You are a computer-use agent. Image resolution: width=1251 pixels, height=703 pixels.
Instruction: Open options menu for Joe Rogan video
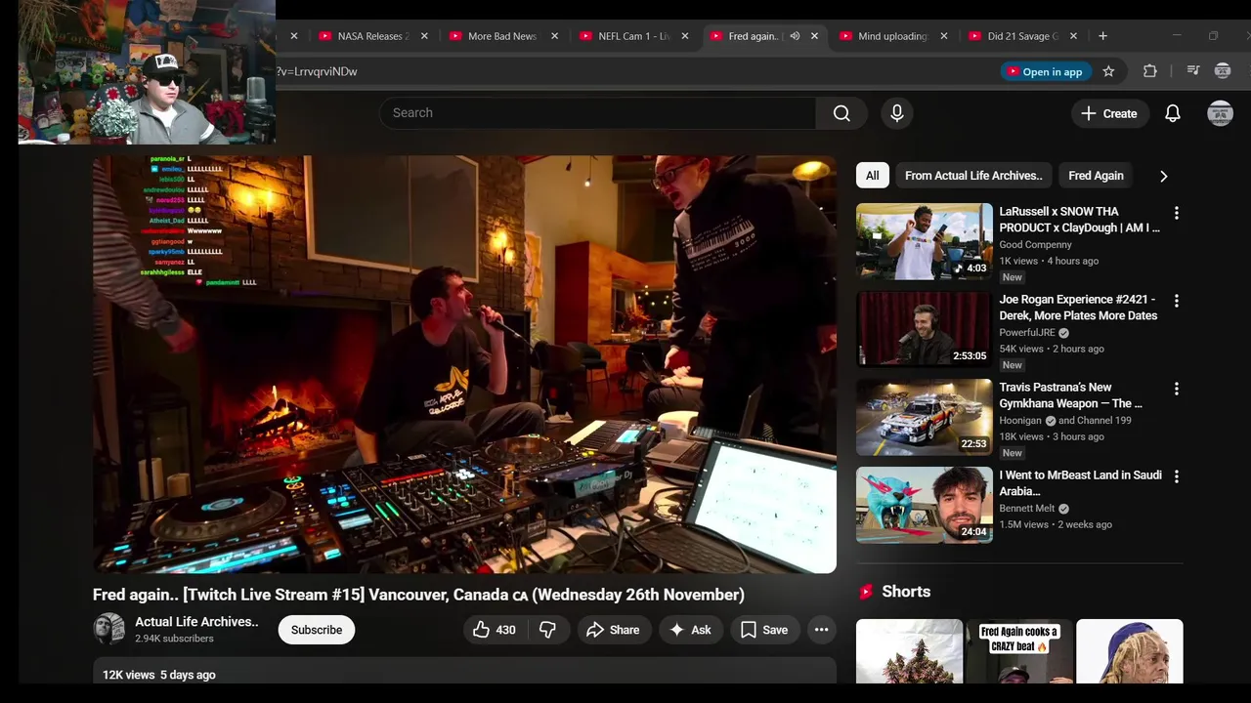click(1177, 301)
